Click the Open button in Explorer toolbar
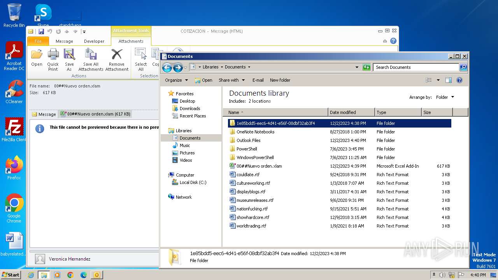Image resolution: width=498 pixels, height=280 pixels. coord(203,80)
